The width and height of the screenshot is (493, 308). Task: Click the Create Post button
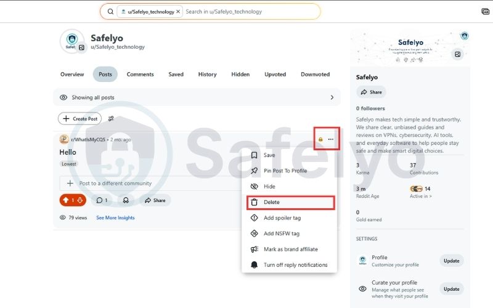(x=80, y=119)
